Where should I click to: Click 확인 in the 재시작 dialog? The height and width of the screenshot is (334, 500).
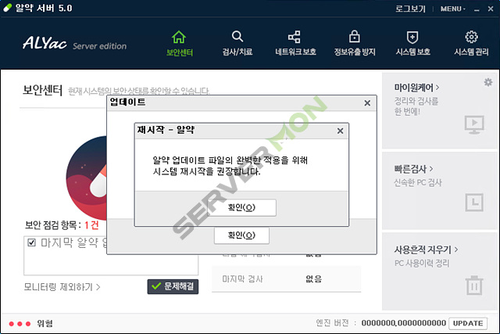pos(241,207)
